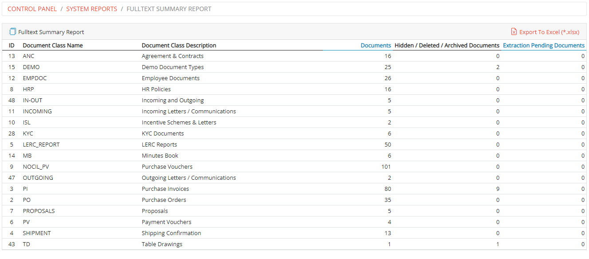Select the ANC document class row
The width and height of the screenshot is (589, 259).
29,56
